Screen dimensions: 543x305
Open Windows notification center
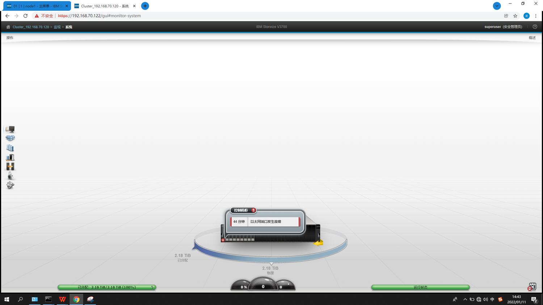pyautogui.click(x=534, y=299)
